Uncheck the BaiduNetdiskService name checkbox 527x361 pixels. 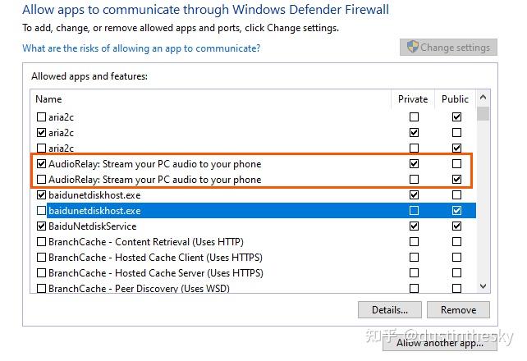point(41,226)
